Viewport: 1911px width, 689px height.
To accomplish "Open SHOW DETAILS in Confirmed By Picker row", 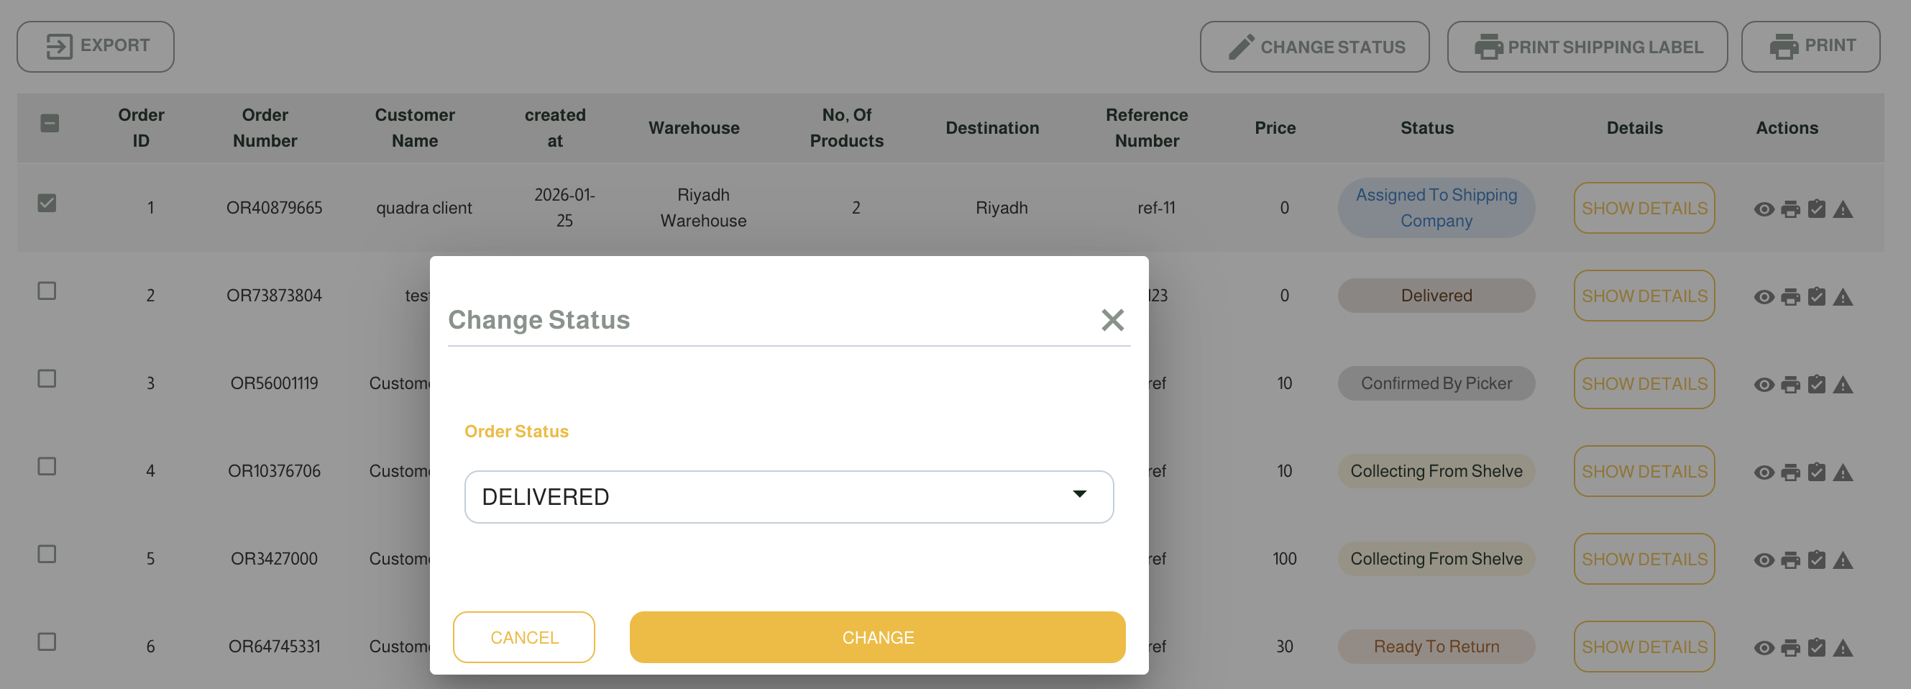I will (x=1644, y=383).
